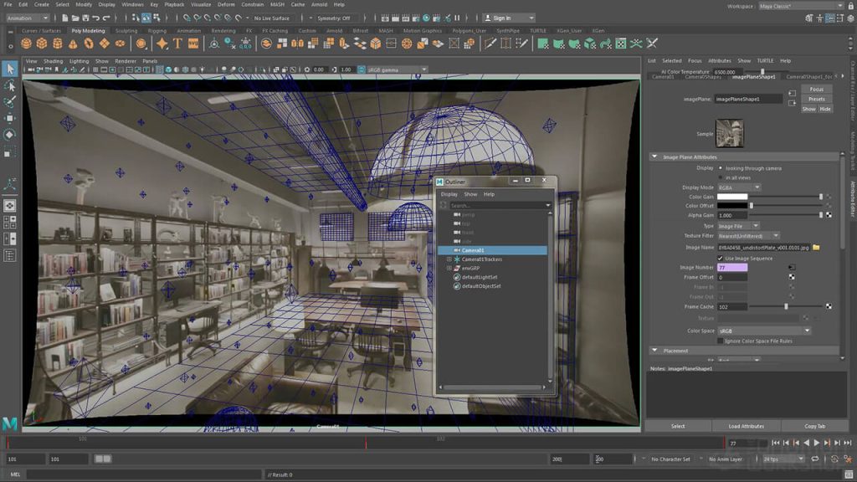This screenshot has height=482, width=857.
Task: Enable the snap to grids magnet icon
Action: coord(187,18)
